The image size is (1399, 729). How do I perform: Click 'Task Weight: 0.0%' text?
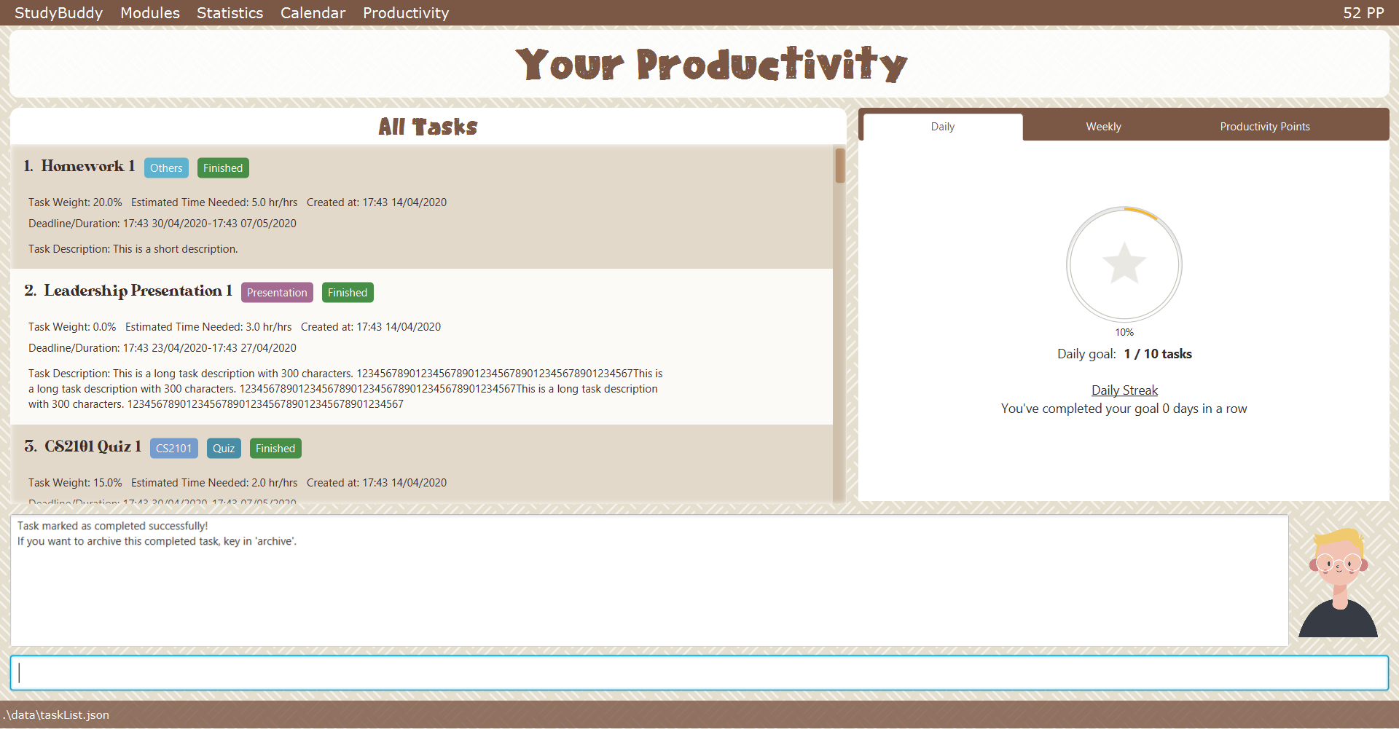pyautogui.click(x=72, y=327)
